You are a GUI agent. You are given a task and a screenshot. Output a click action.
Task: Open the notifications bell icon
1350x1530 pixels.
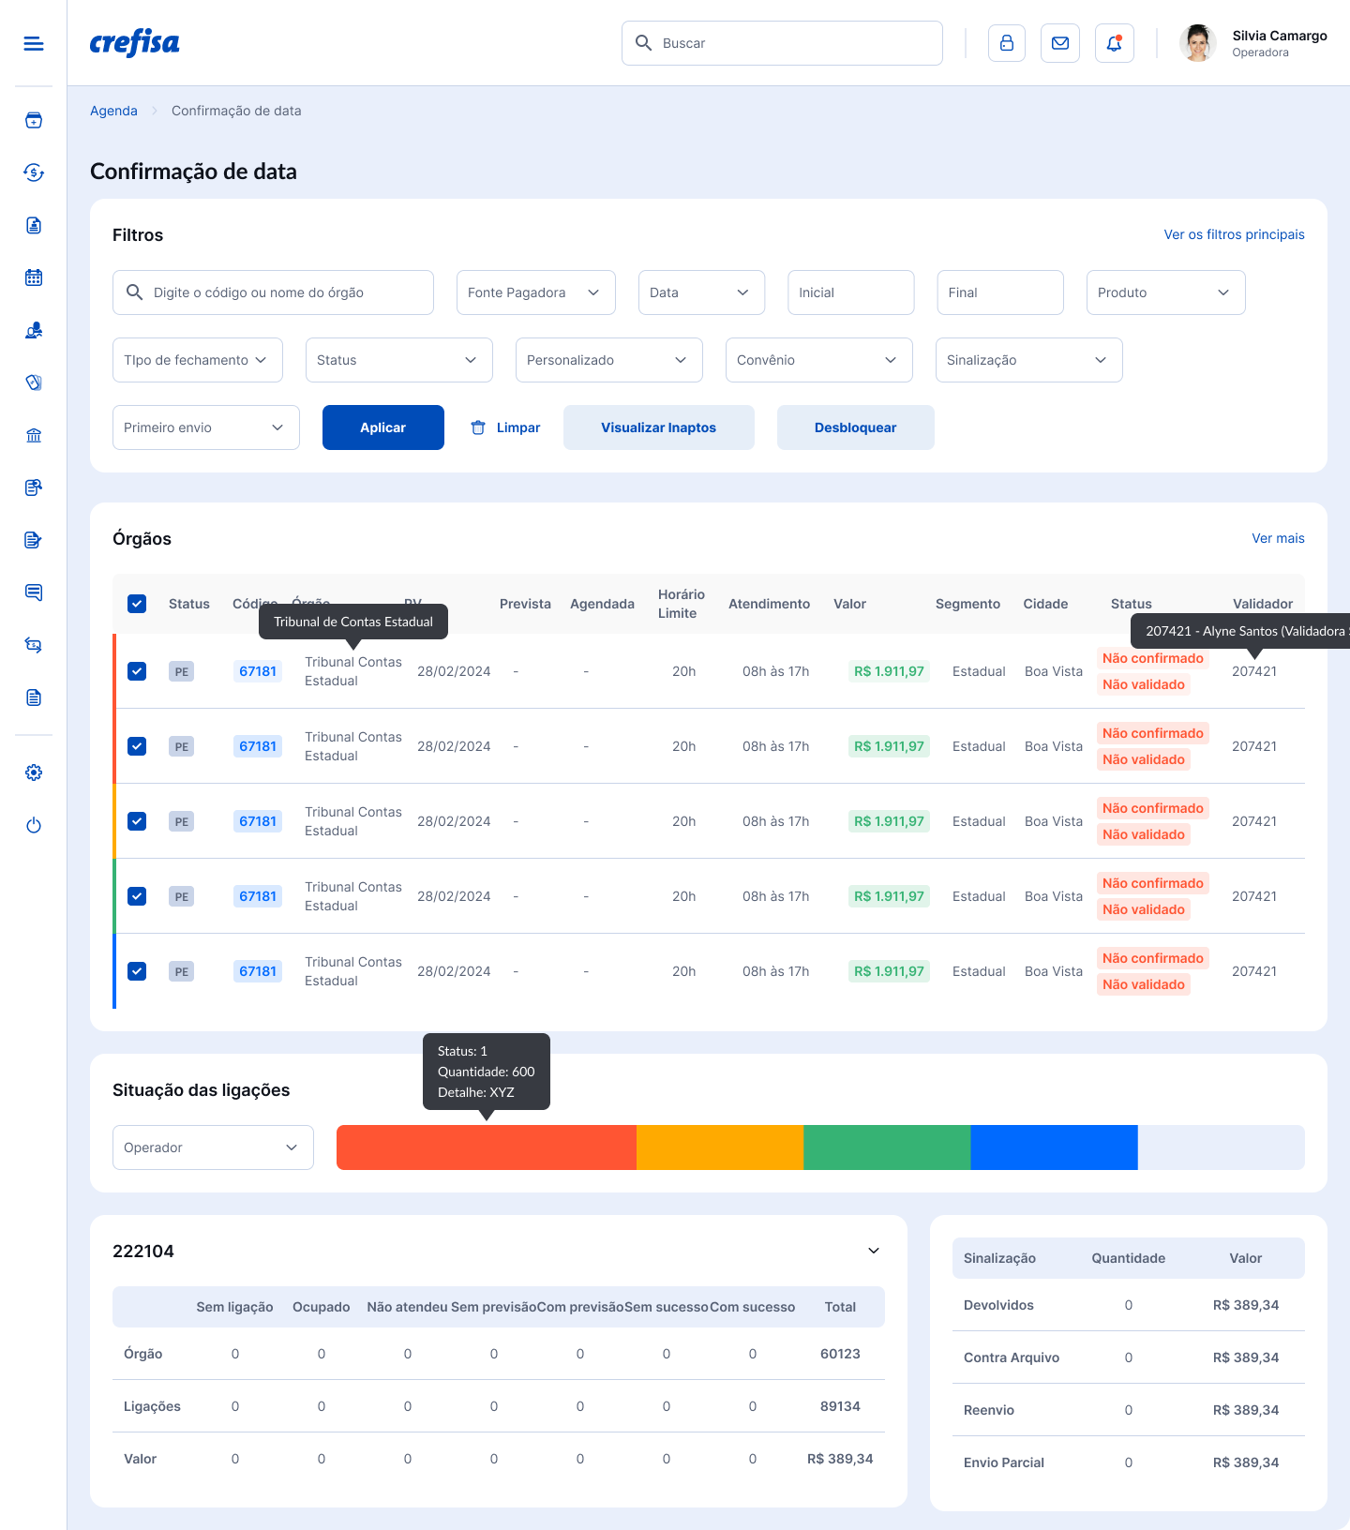pyautogui.click(x=1114, y=43)
